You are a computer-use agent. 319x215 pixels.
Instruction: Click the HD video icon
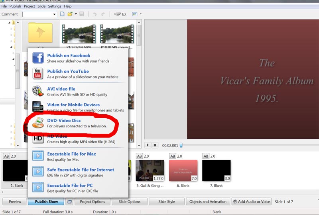click(x=38, y=139)
